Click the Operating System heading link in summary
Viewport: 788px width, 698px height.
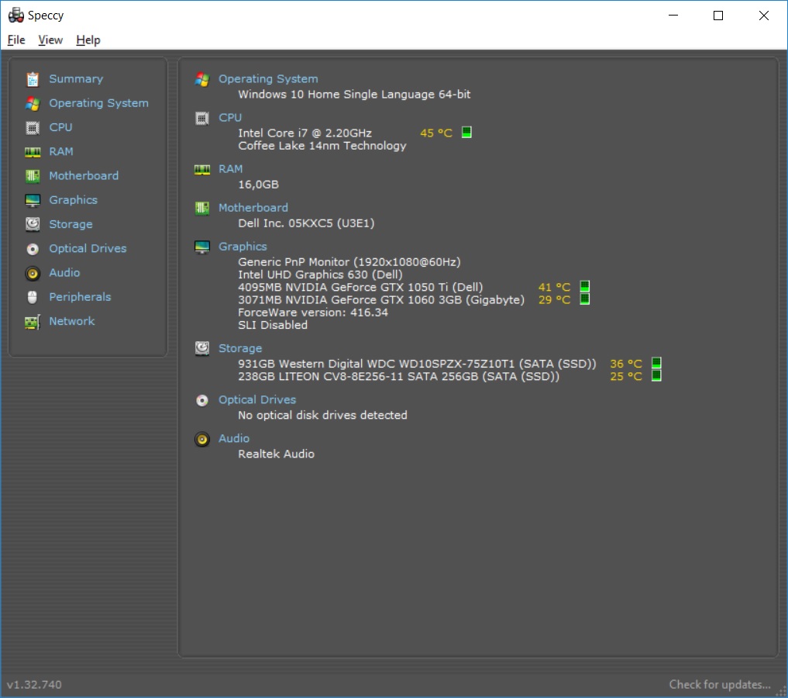(268, 79)
